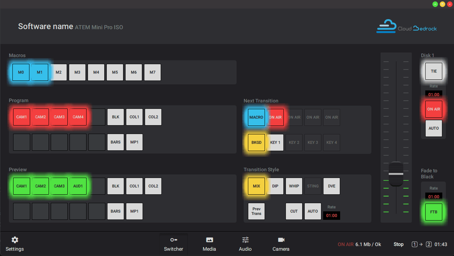Toggle the MACRO Next Transition button

pos(256,117)
